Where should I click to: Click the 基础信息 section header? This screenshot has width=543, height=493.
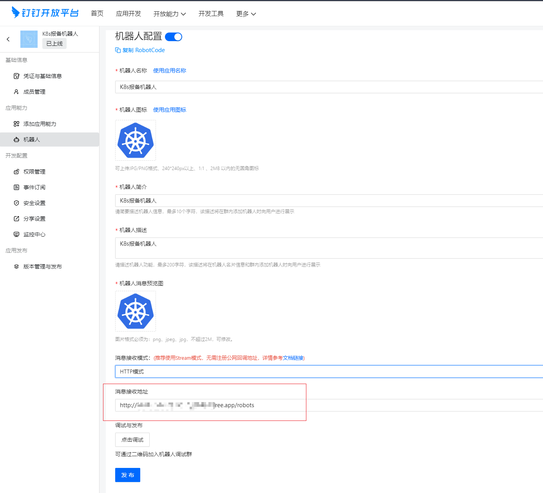[16, 60]
